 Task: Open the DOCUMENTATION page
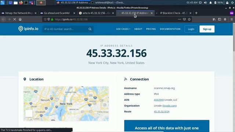click(x=170, y=29)
